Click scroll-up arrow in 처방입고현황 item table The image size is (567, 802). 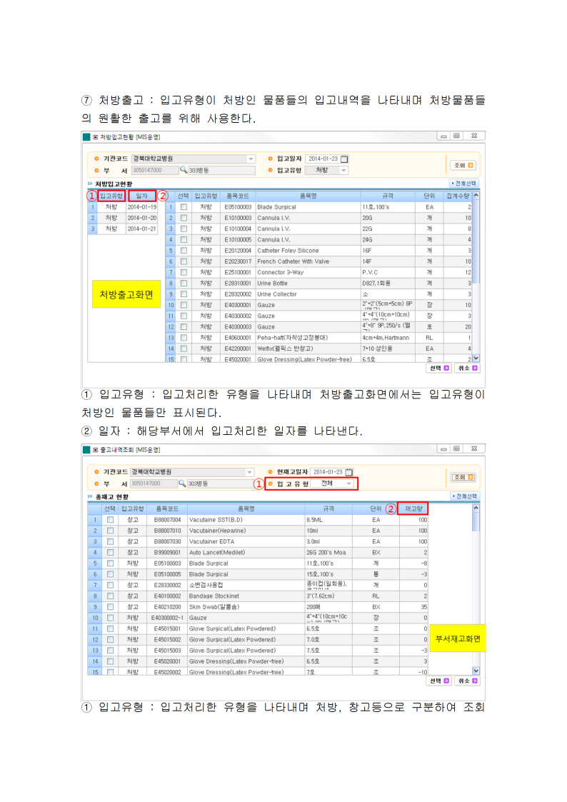476,195
